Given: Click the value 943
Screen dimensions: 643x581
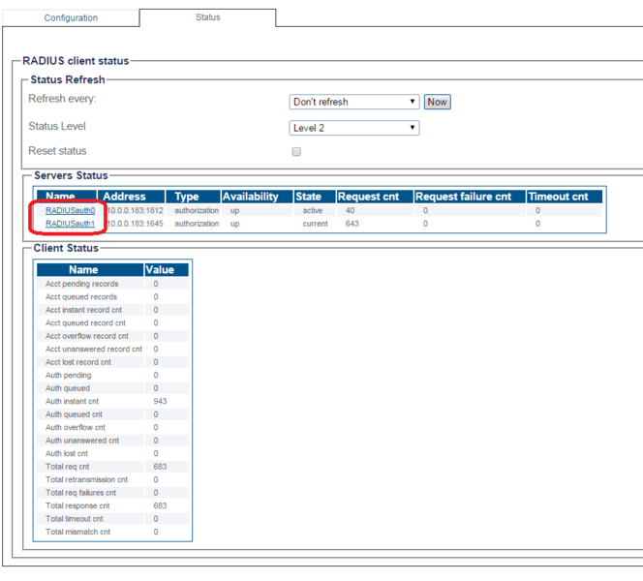Looking at the screenshot, I should click(x=160, y=401).
